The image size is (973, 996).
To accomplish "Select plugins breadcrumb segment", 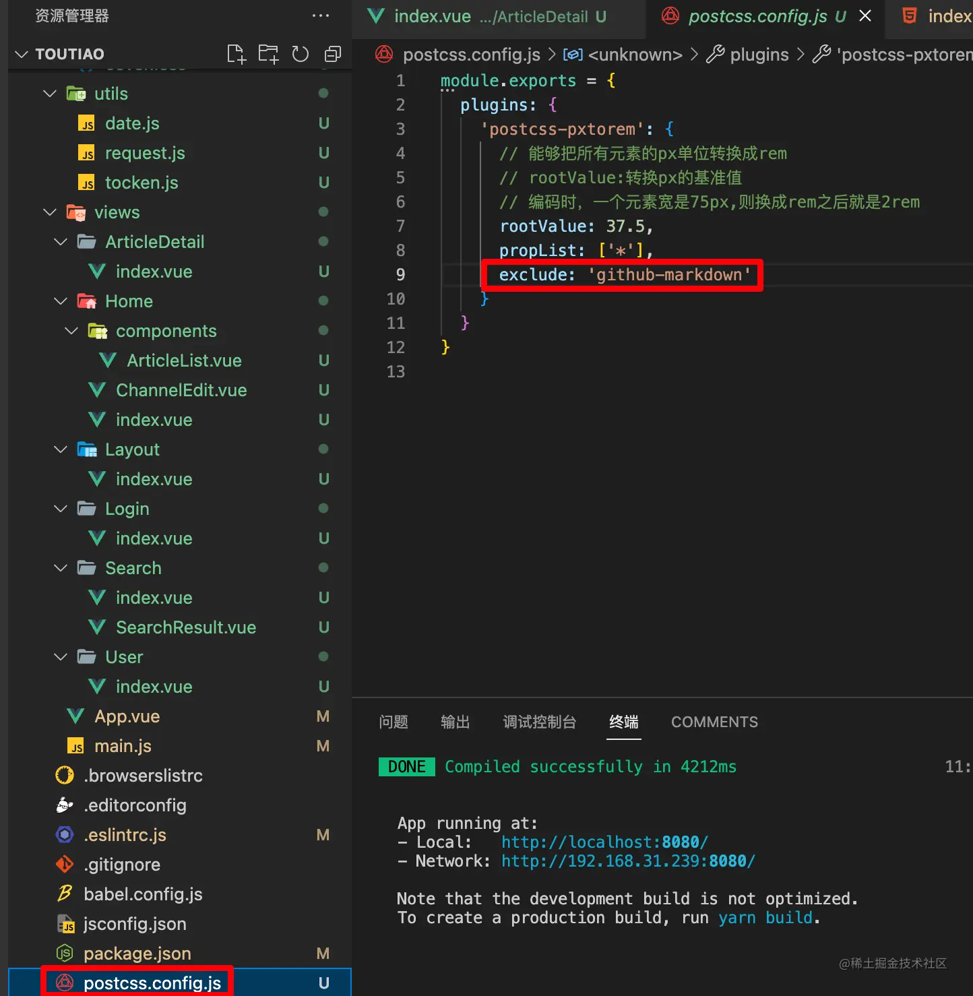I will pyautogui.click(x=759, y=55).
